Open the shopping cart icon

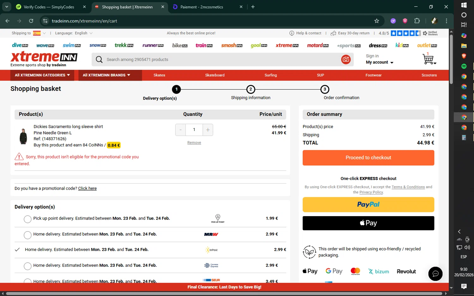pos(429,59)
